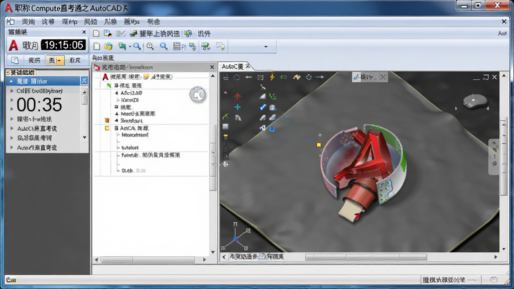Click the rotating arrows refresh icon in the viewport
The height and width of the screenshot is (289, 514).
309,77
